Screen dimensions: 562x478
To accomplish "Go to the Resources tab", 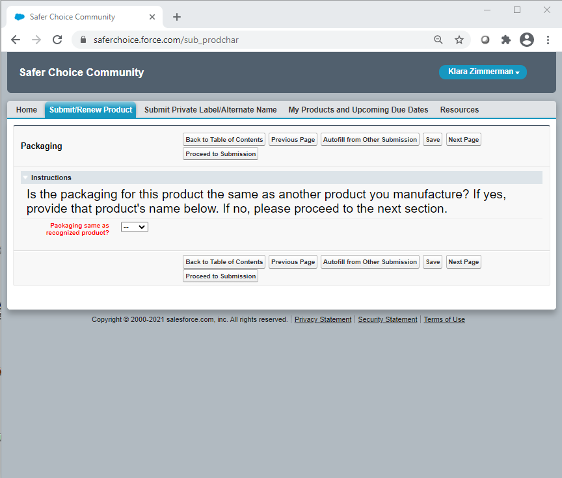I will [459, 110].
